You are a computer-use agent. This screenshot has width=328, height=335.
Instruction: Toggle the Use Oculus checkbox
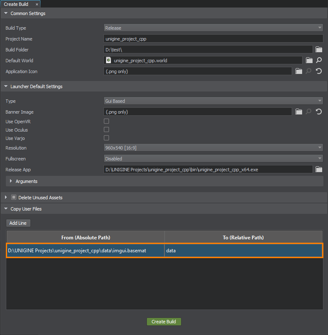pyautogui.click(x=106, y=129)
